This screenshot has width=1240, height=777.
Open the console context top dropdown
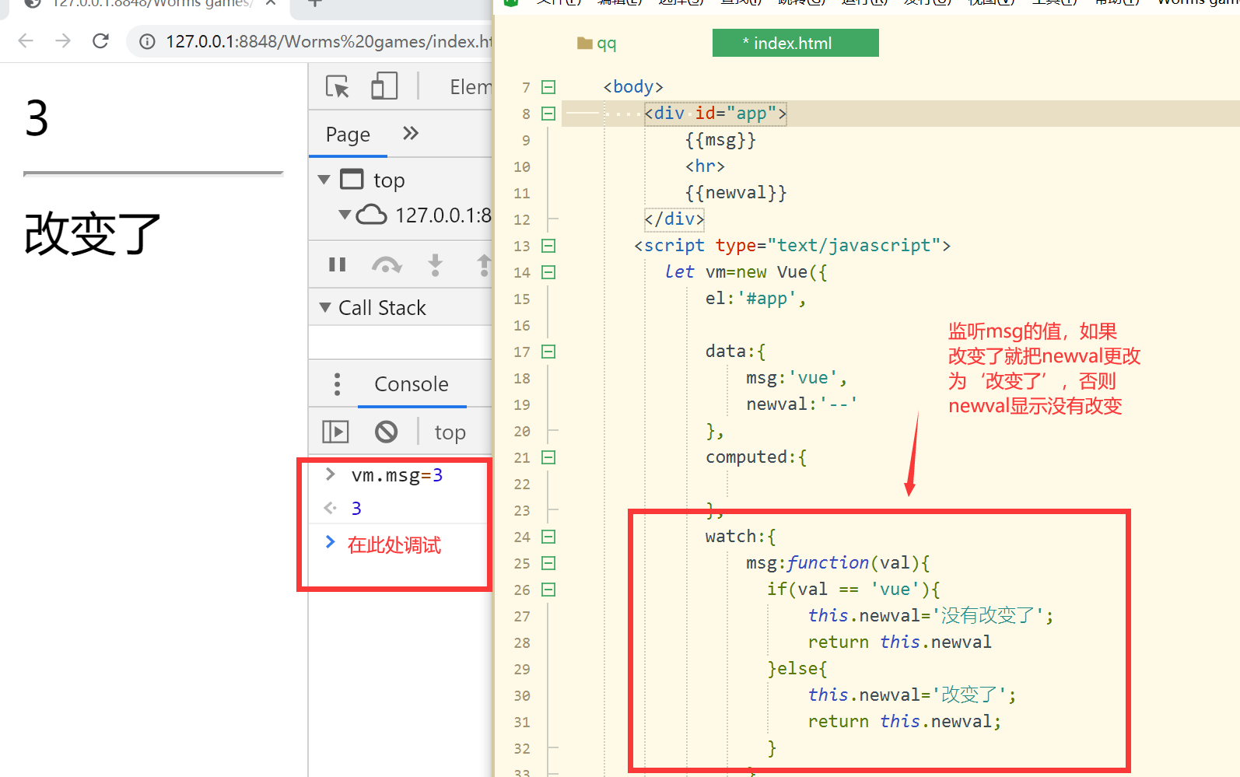450,432
